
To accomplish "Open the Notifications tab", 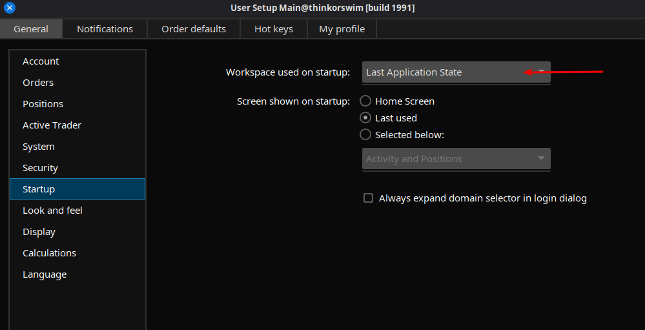I will tap(105, 29).
